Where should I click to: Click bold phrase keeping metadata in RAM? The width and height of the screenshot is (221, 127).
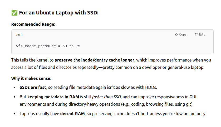53,97
